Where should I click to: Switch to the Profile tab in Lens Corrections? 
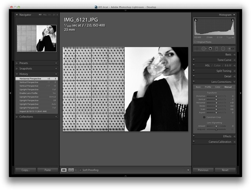pos(208,87)
